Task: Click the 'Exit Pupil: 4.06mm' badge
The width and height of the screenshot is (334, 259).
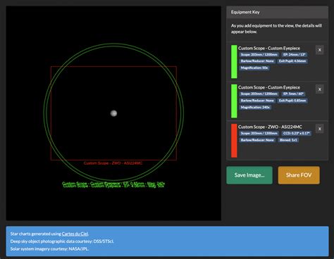Action: 292,61
